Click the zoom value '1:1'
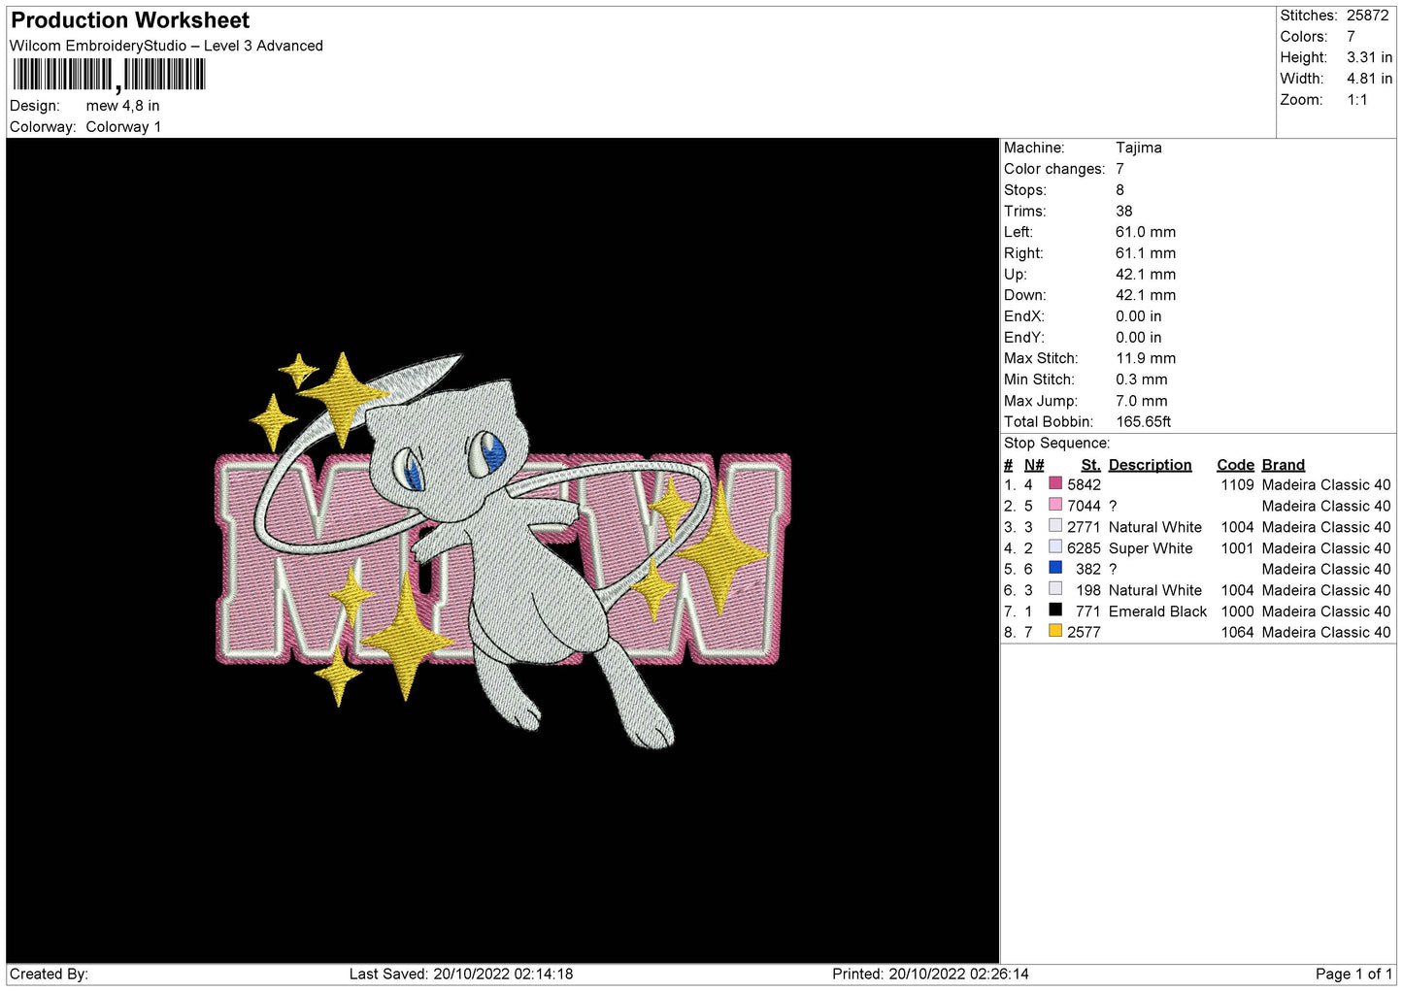The height and width of the screenshot is (991, 1403). pos(1357,100)
